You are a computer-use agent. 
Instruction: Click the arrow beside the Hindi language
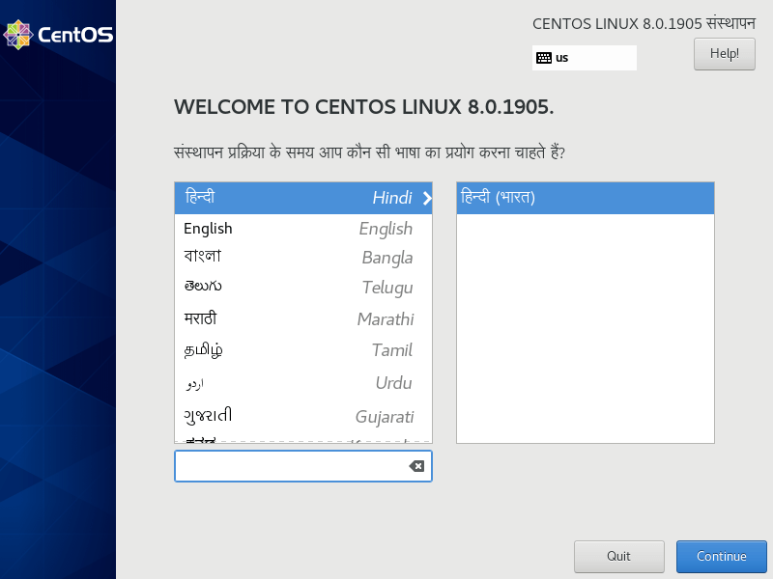427,198
